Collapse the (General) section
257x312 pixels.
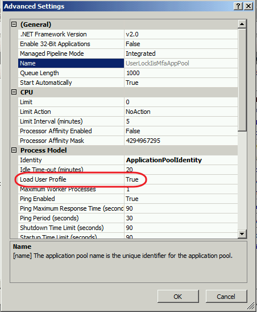[x=14, y=24]
